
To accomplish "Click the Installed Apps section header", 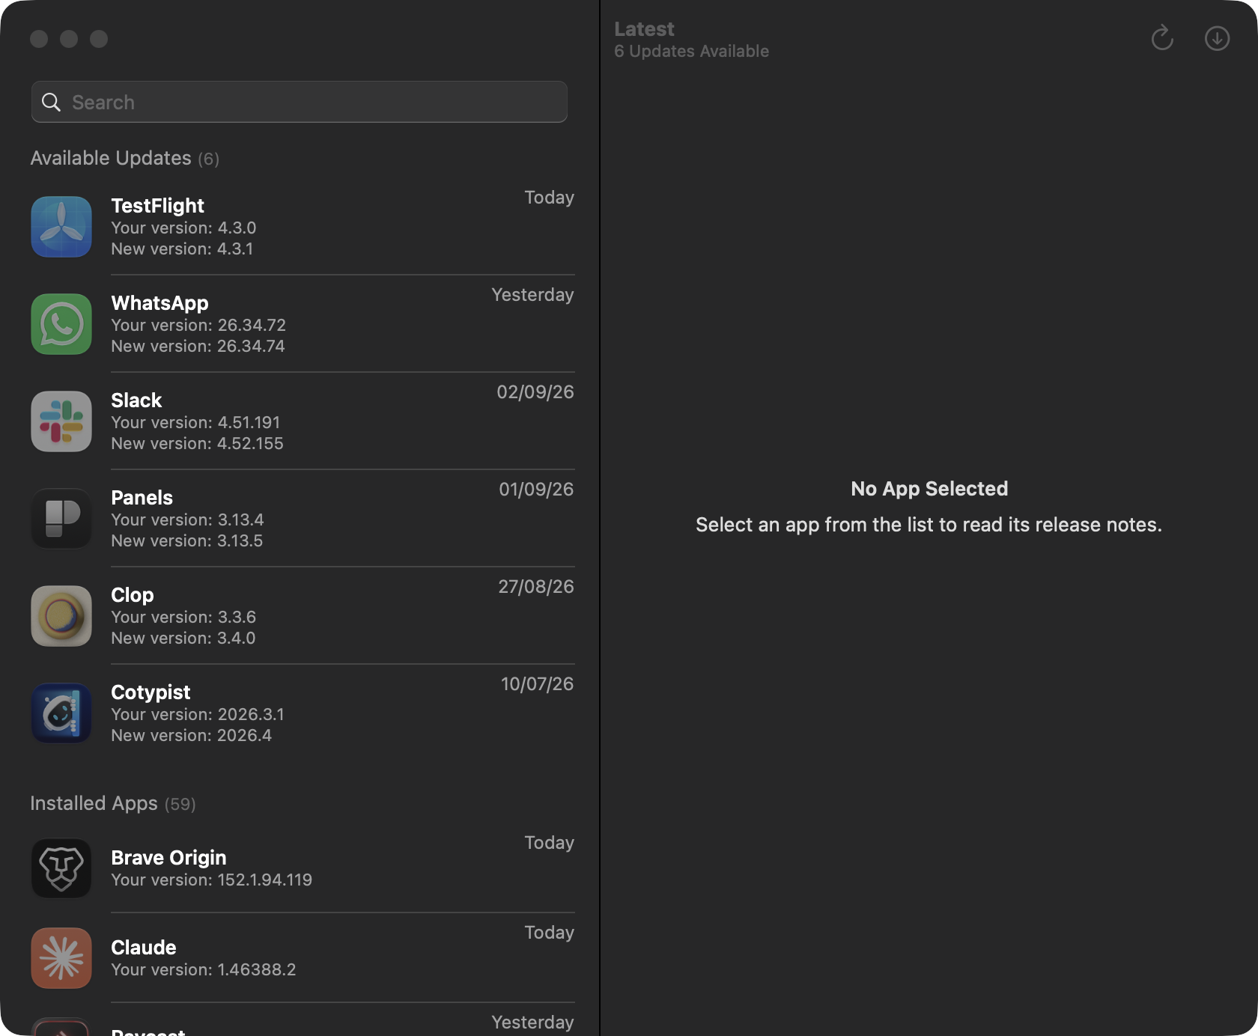I will click(113, 803).
